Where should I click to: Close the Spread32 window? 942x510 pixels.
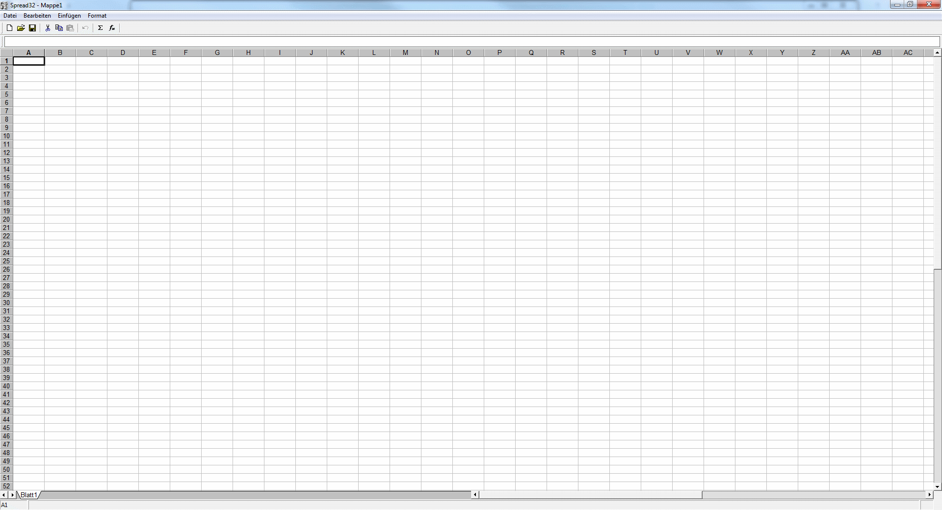929,4
